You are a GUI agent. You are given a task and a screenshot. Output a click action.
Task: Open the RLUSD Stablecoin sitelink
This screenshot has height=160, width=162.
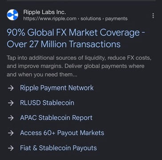coord(47,103)
